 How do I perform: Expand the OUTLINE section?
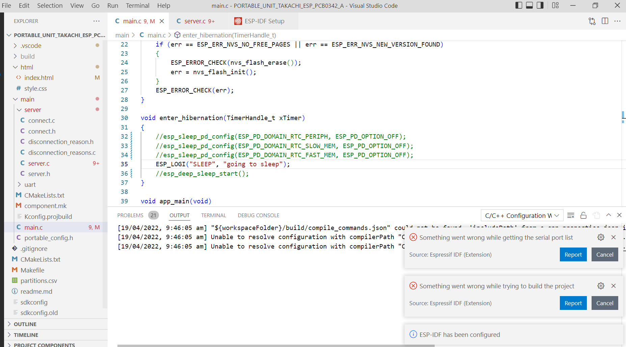pos(56,324)
